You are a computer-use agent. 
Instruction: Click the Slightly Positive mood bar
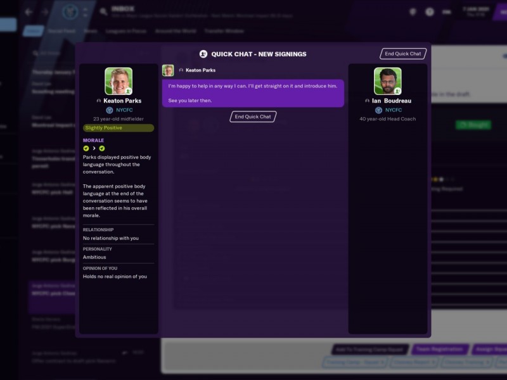[119, 128]
